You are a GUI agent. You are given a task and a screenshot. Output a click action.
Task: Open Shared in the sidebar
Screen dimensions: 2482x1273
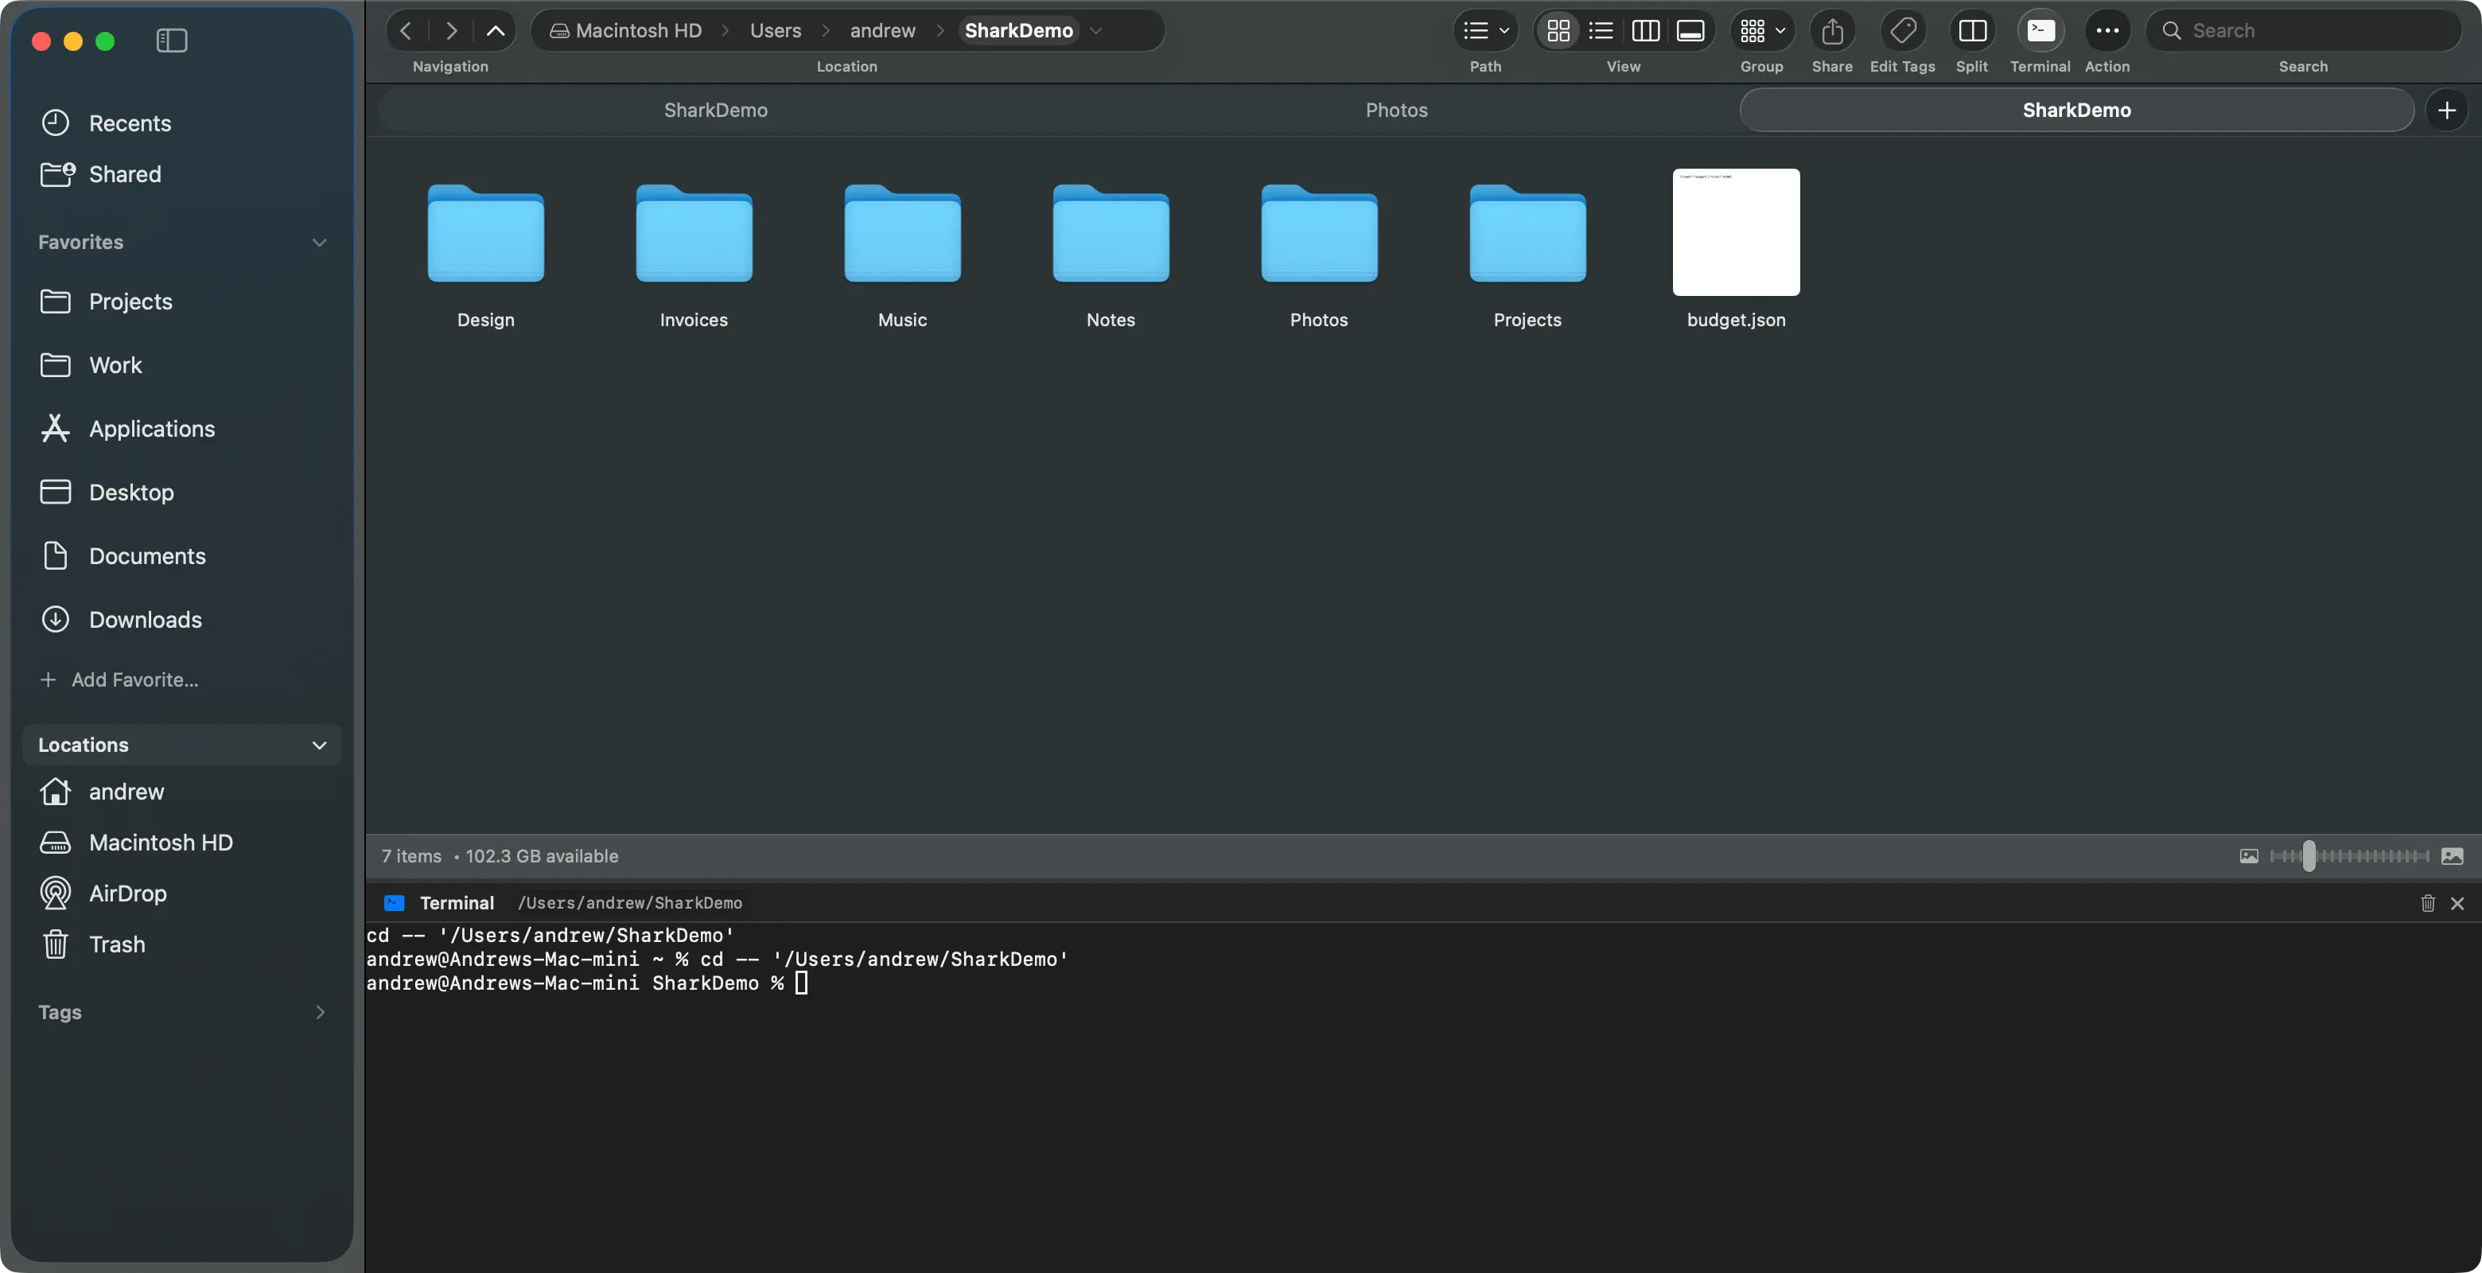click(182, 174)
